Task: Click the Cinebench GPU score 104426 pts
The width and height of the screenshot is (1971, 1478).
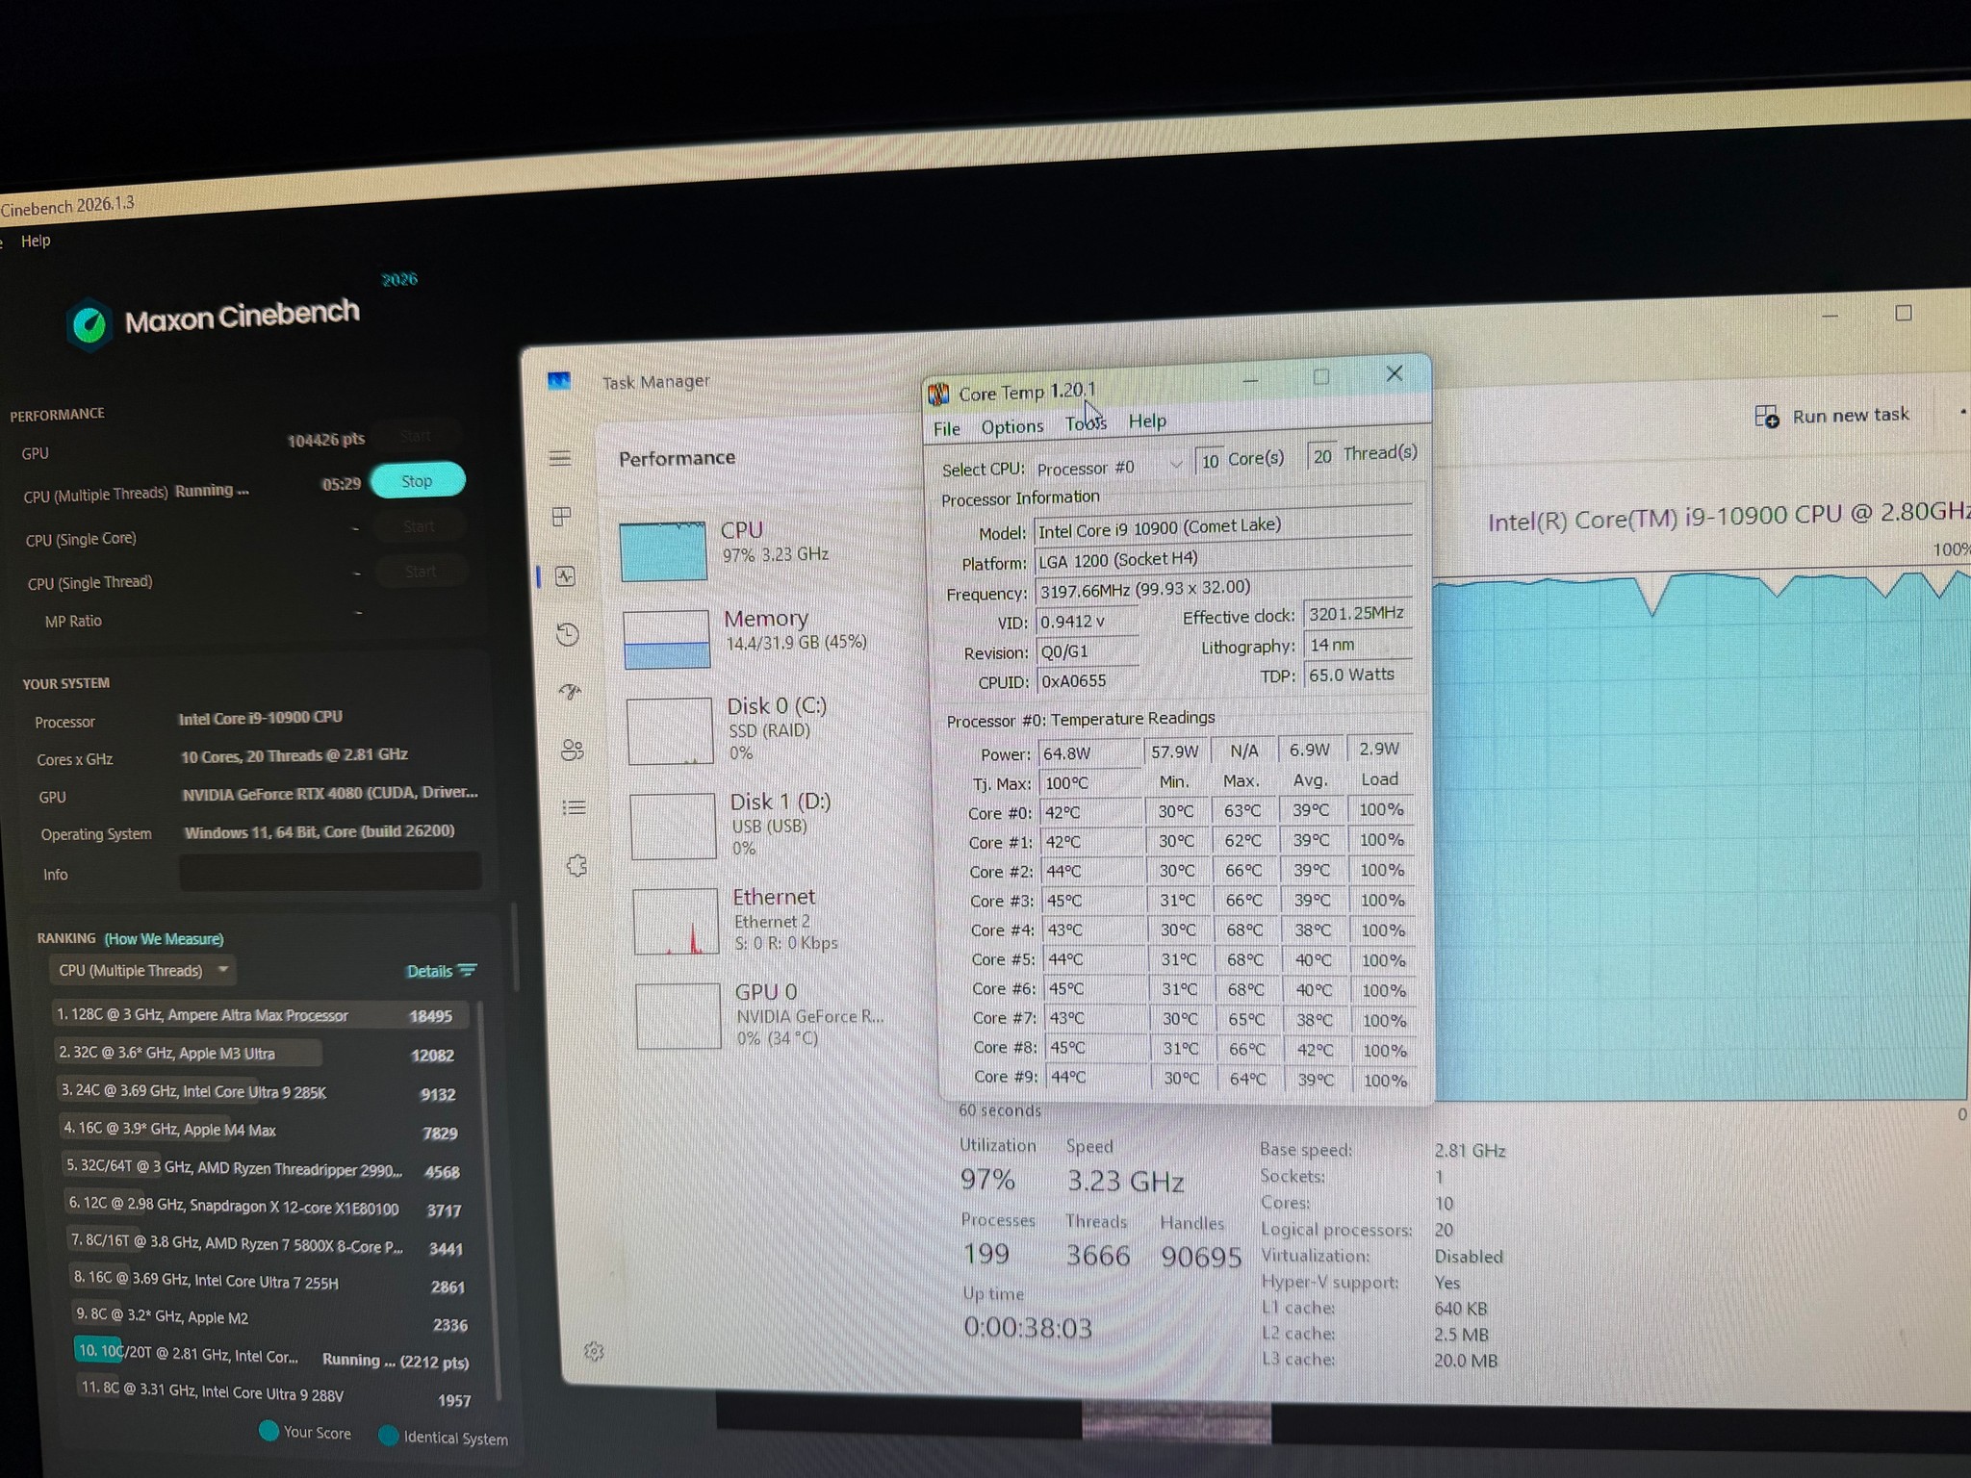Action: (x=326, y=440)
